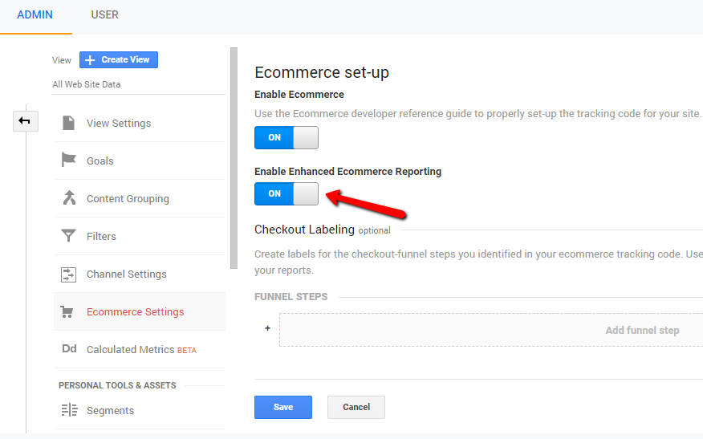Switch to the ADMIN tab

[35, 14]
